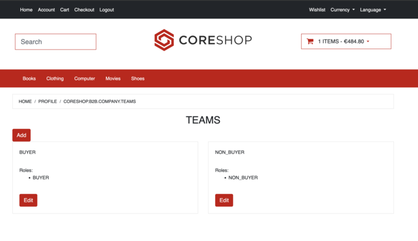Click the Search input field
Screen dimensions: 418x241
pos(55,42)
